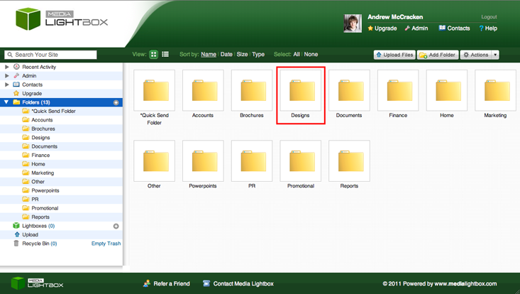The width and height of the screenshot is (520, 294).
Task: Click the plus icon next to Lightboxes
Action: [x=116, y=226]
